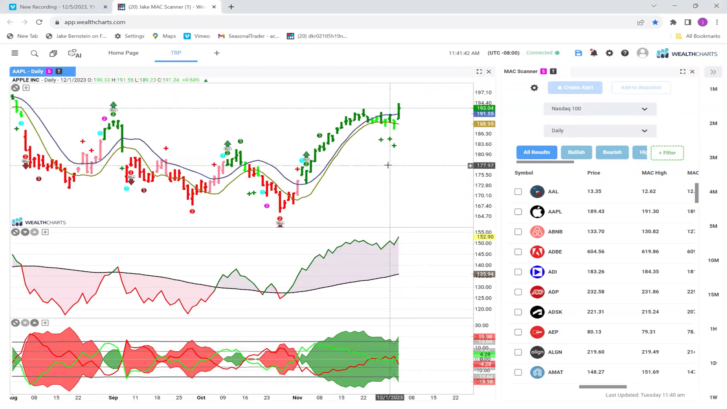727x409 pixels.
Task: Open the user profile avatar
Action: click(643, 53)
